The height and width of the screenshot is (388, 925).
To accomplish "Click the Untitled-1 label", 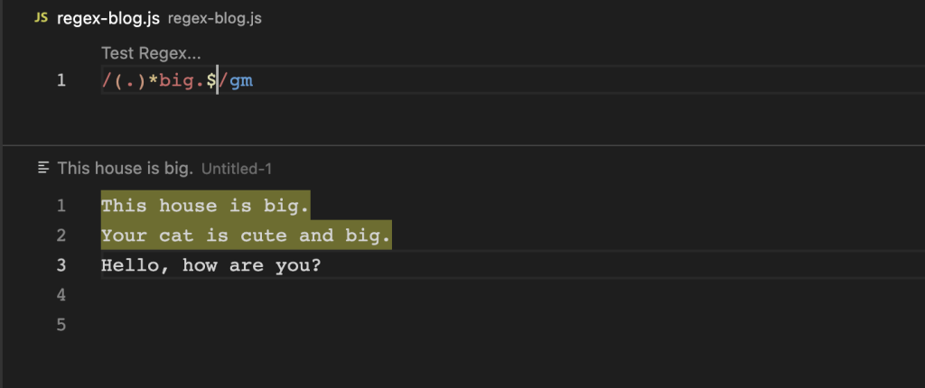I will 237,169.
